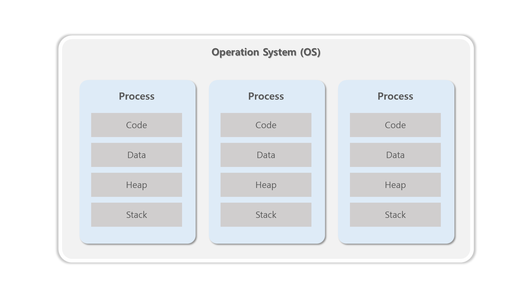This screenshot has width=532, height=299.
Task: Click gray OS background between left and middle Process panels
Action: point(203,162)
